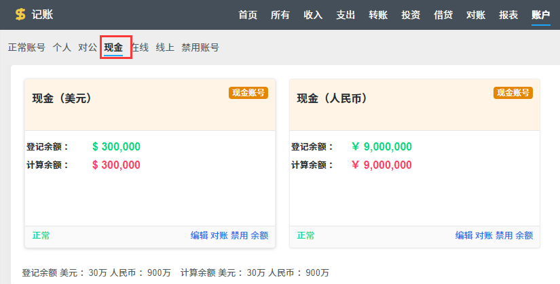
Task: Navigate to 转账 transfers
Action: coord(378,15)
